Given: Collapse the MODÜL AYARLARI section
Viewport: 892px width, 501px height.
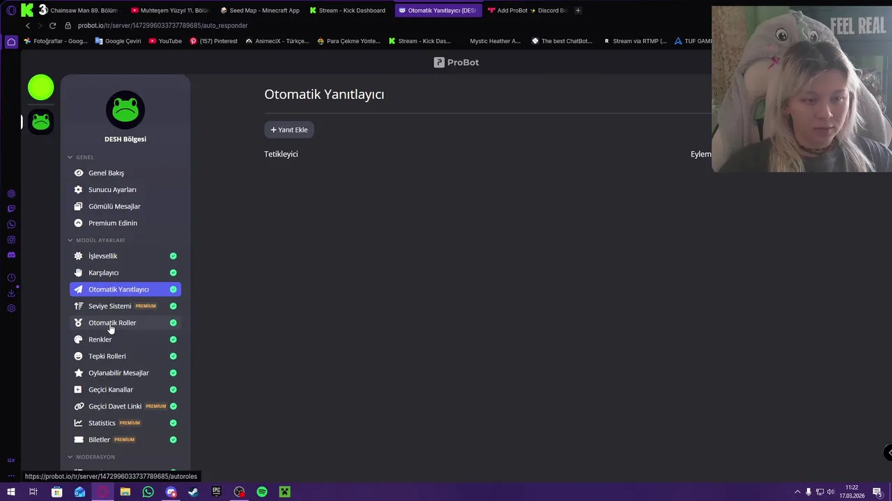Looking at the screenshot, I should click(96, 240).
